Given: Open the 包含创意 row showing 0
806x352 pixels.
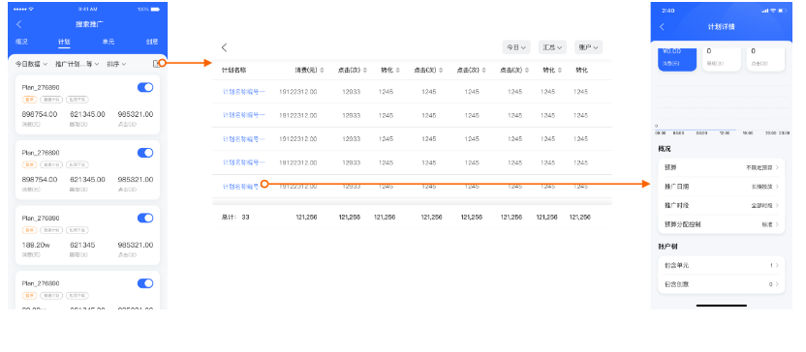Looking at the screenshot, I should coord(721,283).
